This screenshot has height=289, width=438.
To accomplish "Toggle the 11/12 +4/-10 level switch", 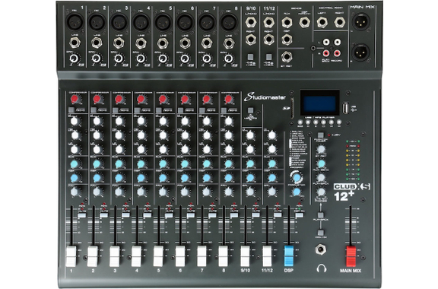I will [268, 57].
